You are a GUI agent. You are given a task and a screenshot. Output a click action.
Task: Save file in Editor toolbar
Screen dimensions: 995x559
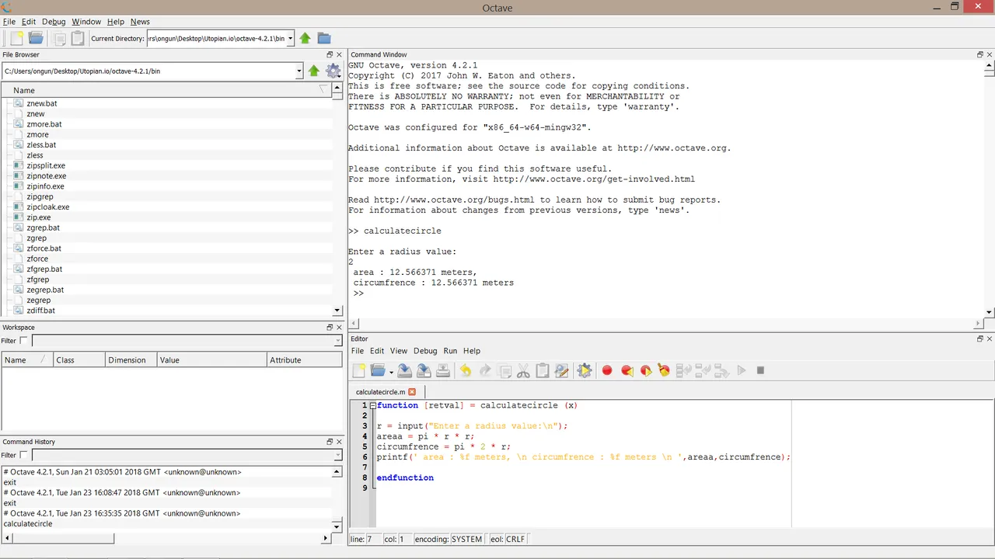(404, 370)
